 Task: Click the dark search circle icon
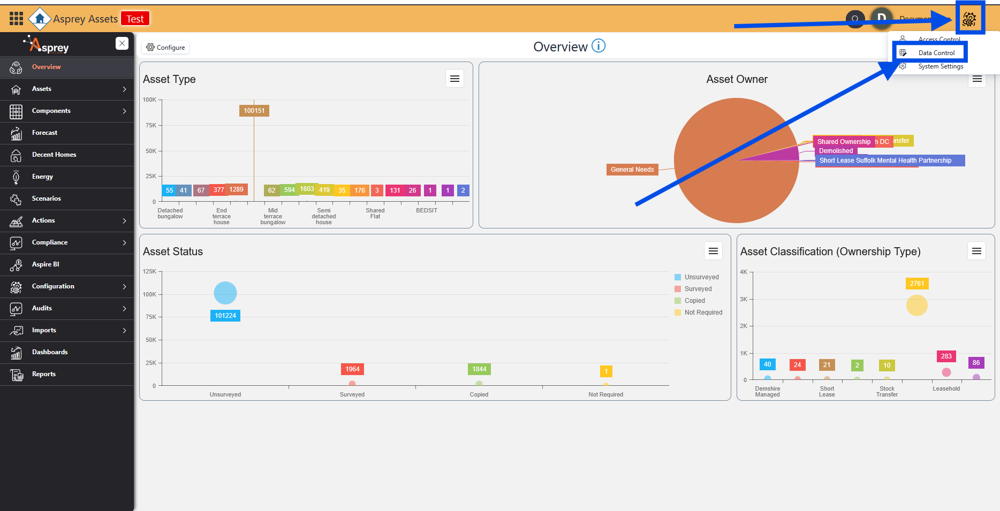pos(855,19)
